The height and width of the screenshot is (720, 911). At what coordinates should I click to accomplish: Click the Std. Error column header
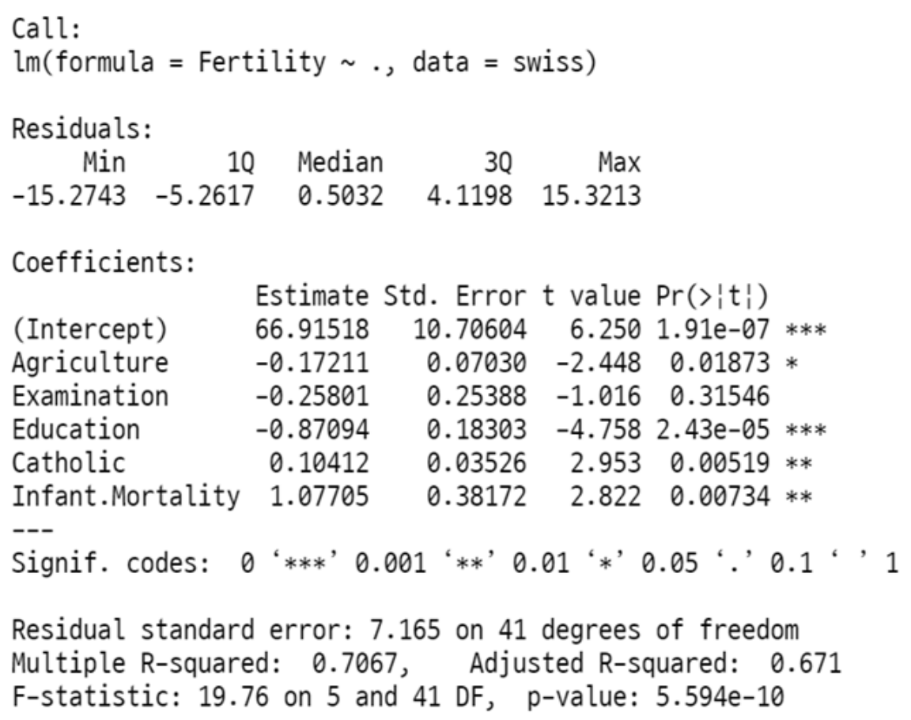[455, 296]
